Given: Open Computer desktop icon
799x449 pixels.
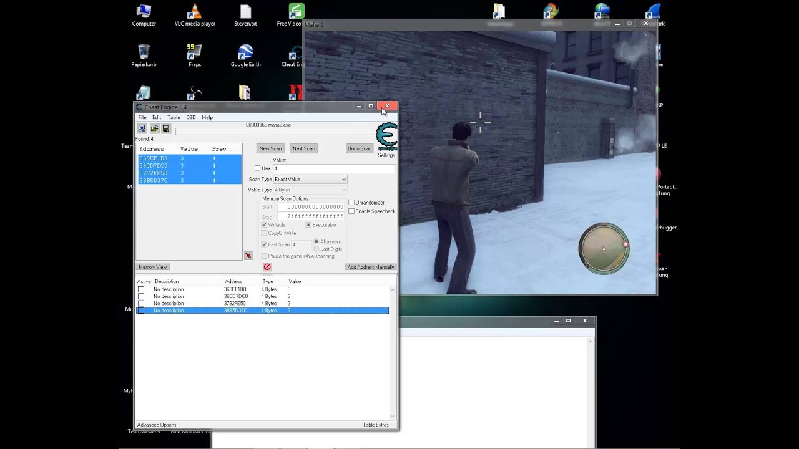Looking at the screenshot, I should pyautogui.click(x=144, y=16).
